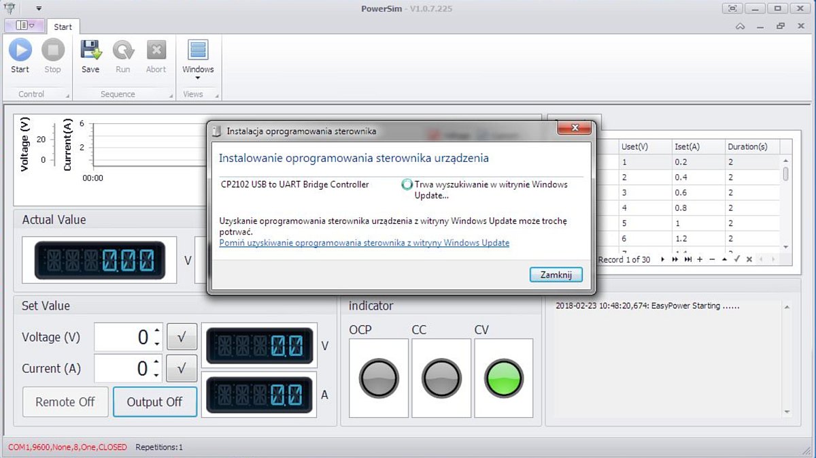Increase the Current value with up arrow
The width and height of the screenshot is (816, 458).
click(x=157, y=362)
